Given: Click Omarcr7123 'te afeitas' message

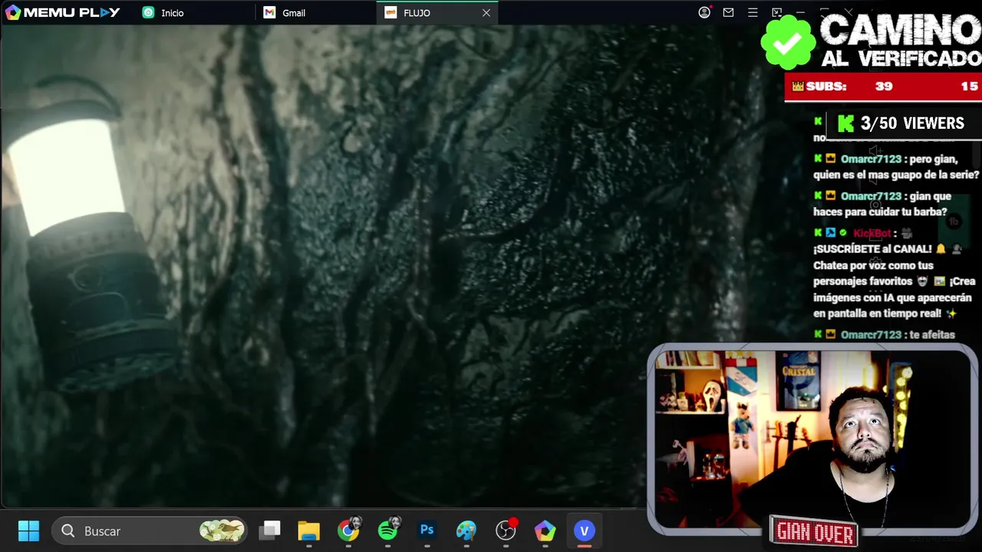Looking at the screenshot, I should (885, 335).
